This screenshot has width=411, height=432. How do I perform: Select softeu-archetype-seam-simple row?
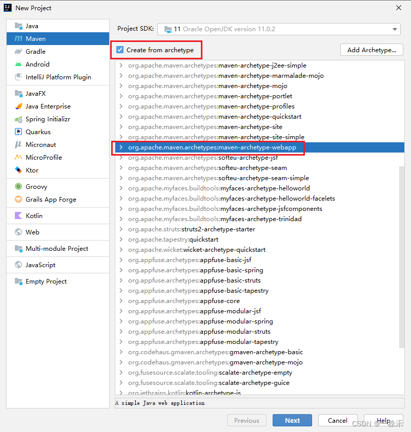[259, 178]
